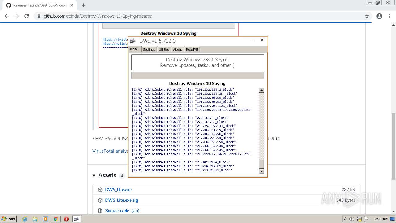Viewport: 396px width, 223px height.
Task: Close the DWS window
Action: point(262,40)
